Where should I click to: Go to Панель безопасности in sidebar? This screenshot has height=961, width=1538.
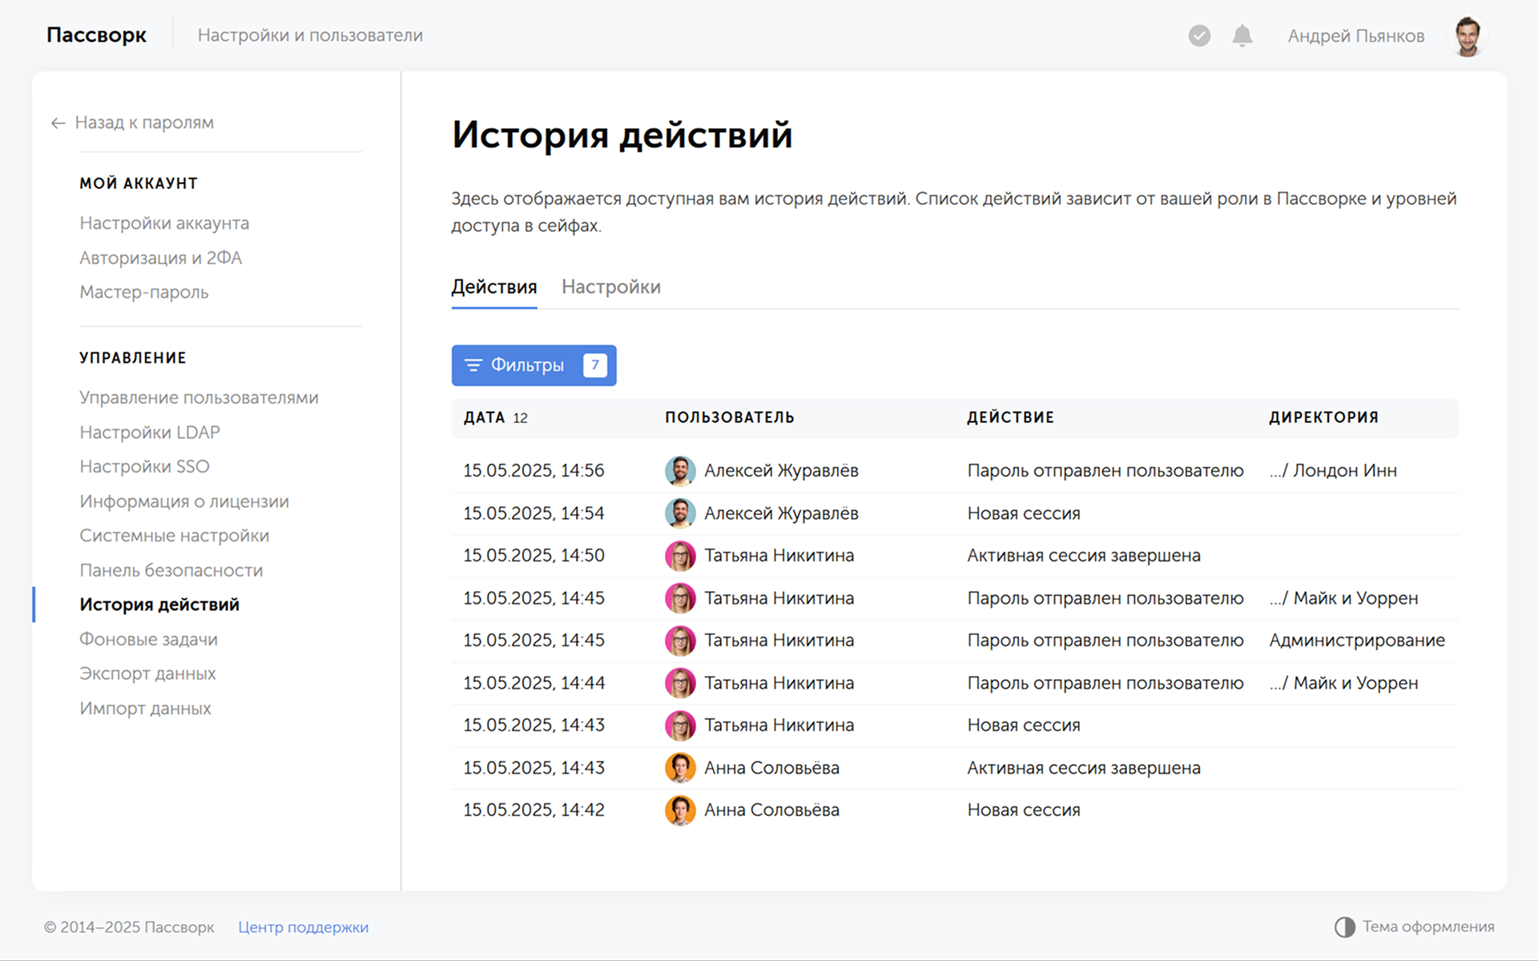pyautogui.click(x=171, y=570)
